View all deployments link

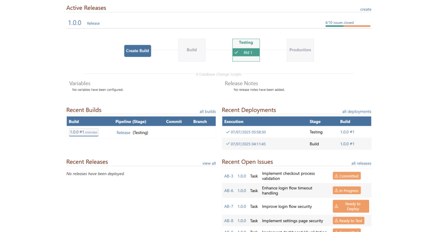[356, 112]
